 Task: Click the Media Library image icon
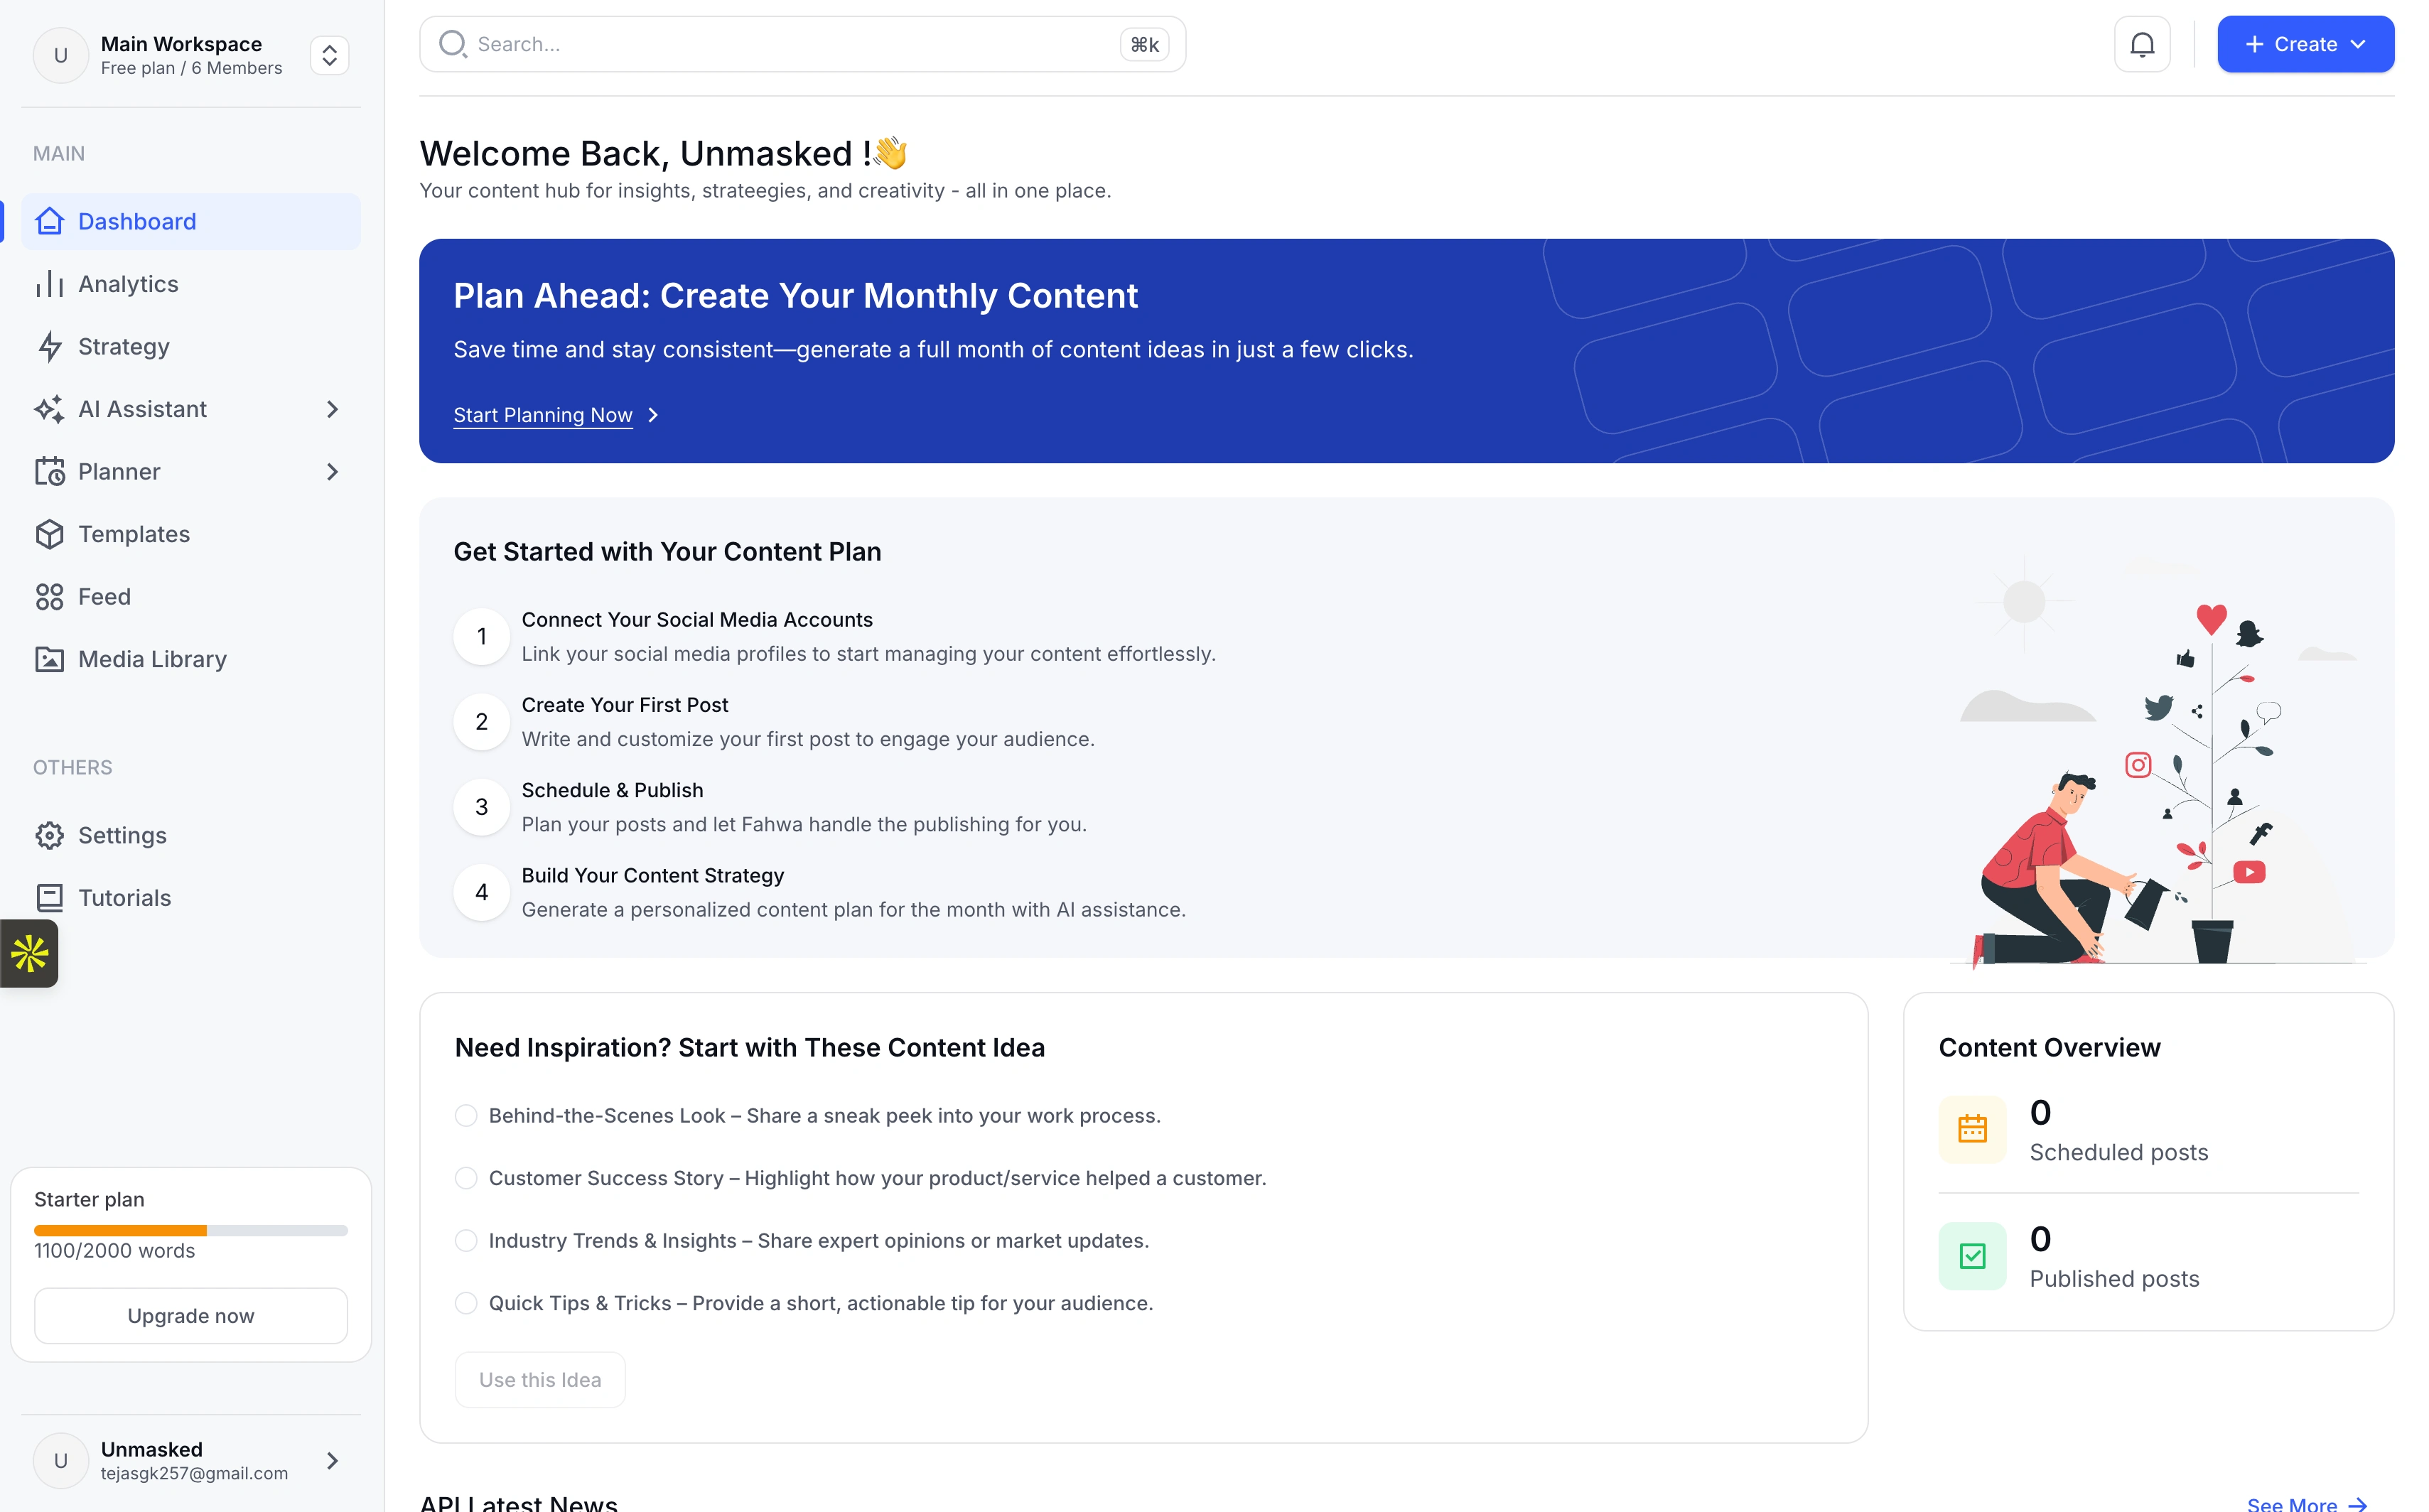click(x=49, y=659)
